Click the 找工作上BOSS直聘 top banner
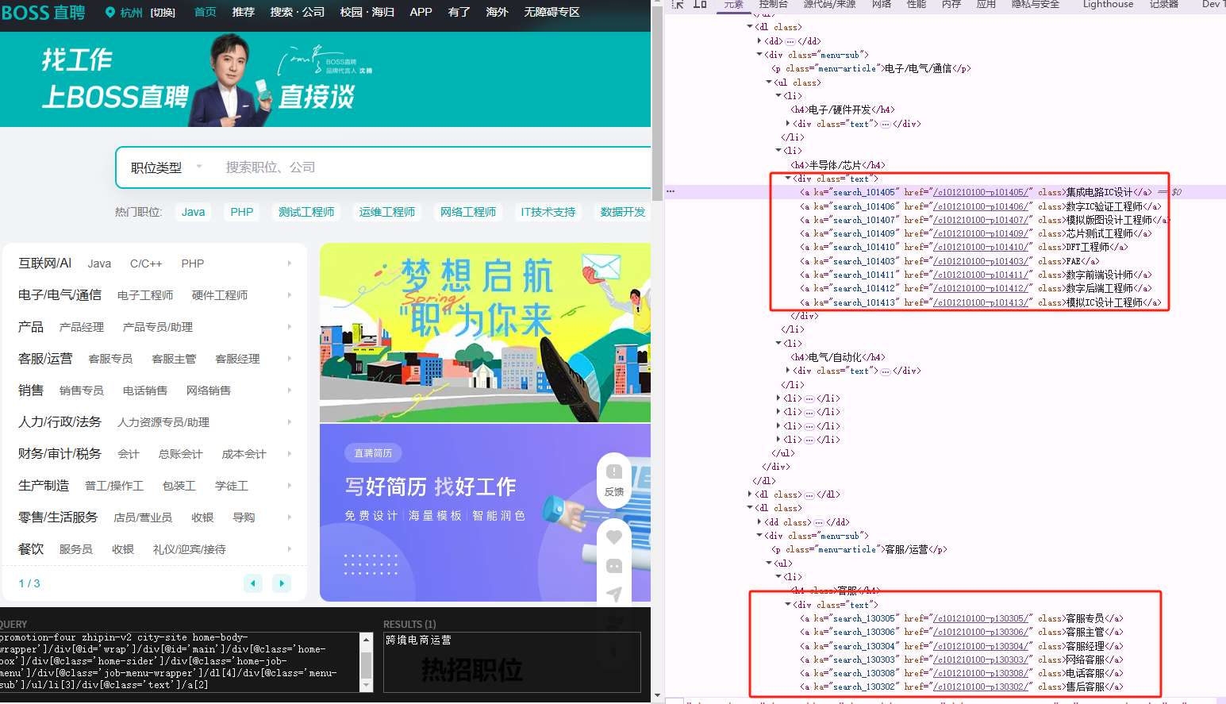Screen dimensions: 1226x704 tap(325, 79)
